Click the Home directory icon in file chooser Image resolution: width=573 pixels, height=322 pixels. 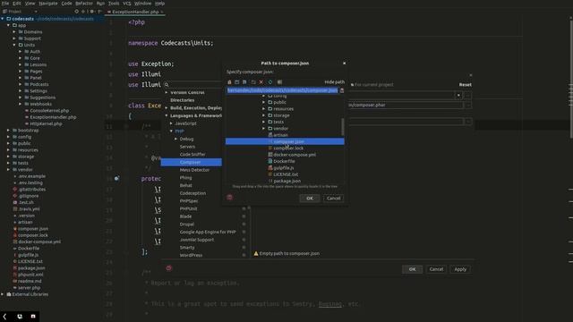point(229,82)
